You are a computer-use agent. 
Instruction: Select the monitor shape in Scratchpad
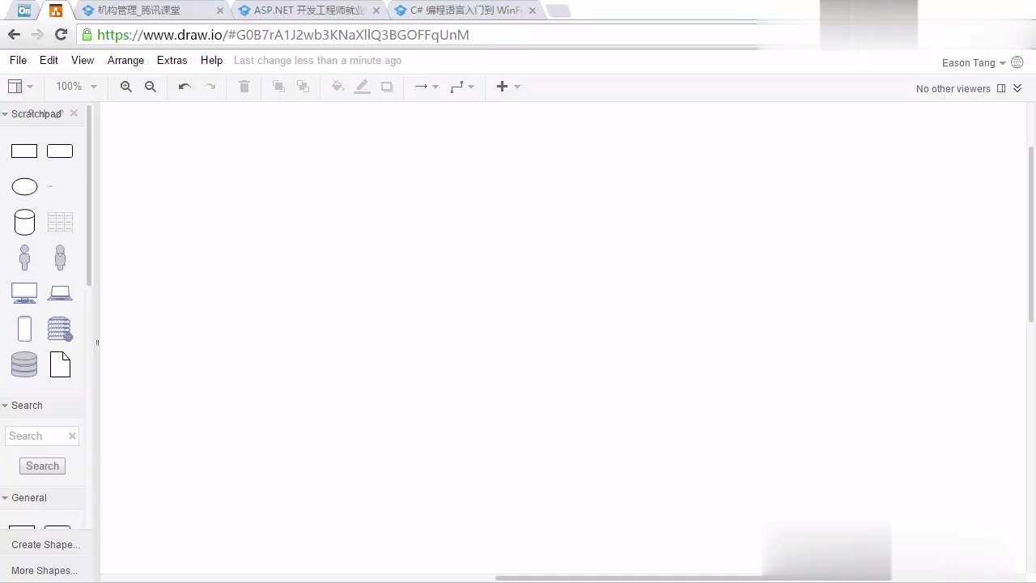pos(24,292)
